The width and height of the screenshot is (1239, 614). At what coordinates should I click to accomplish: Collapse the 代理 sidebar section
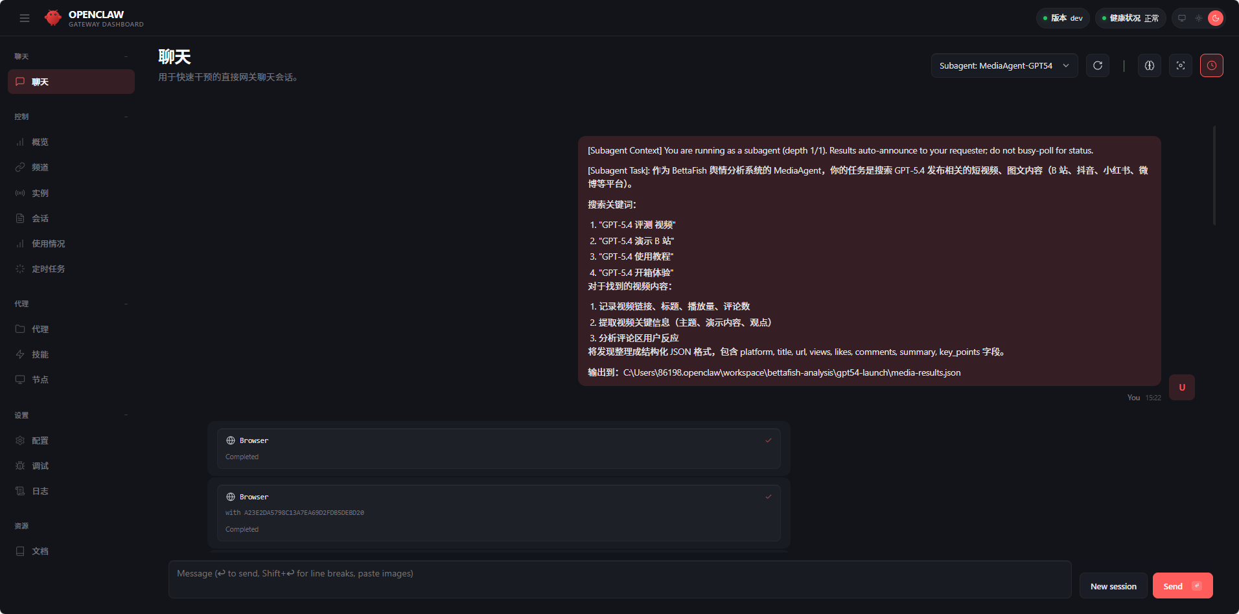coord(126,304)
